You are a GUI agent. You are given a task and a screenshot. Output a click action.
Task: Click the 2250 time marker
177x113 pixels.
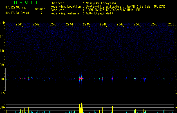coord(171,24)
